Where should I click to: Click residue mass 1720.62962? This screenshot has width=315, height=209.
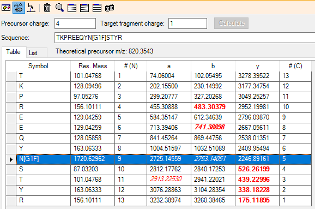point(93,159)
